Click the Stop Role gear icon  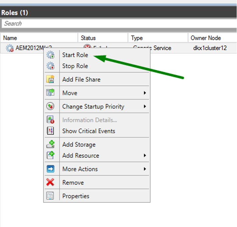coord(50,66)
